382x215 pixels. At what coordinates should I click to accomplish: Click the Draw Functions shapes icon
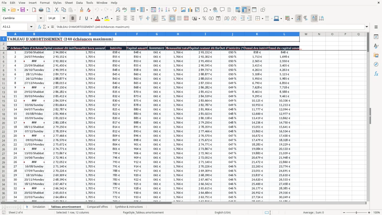263,10
